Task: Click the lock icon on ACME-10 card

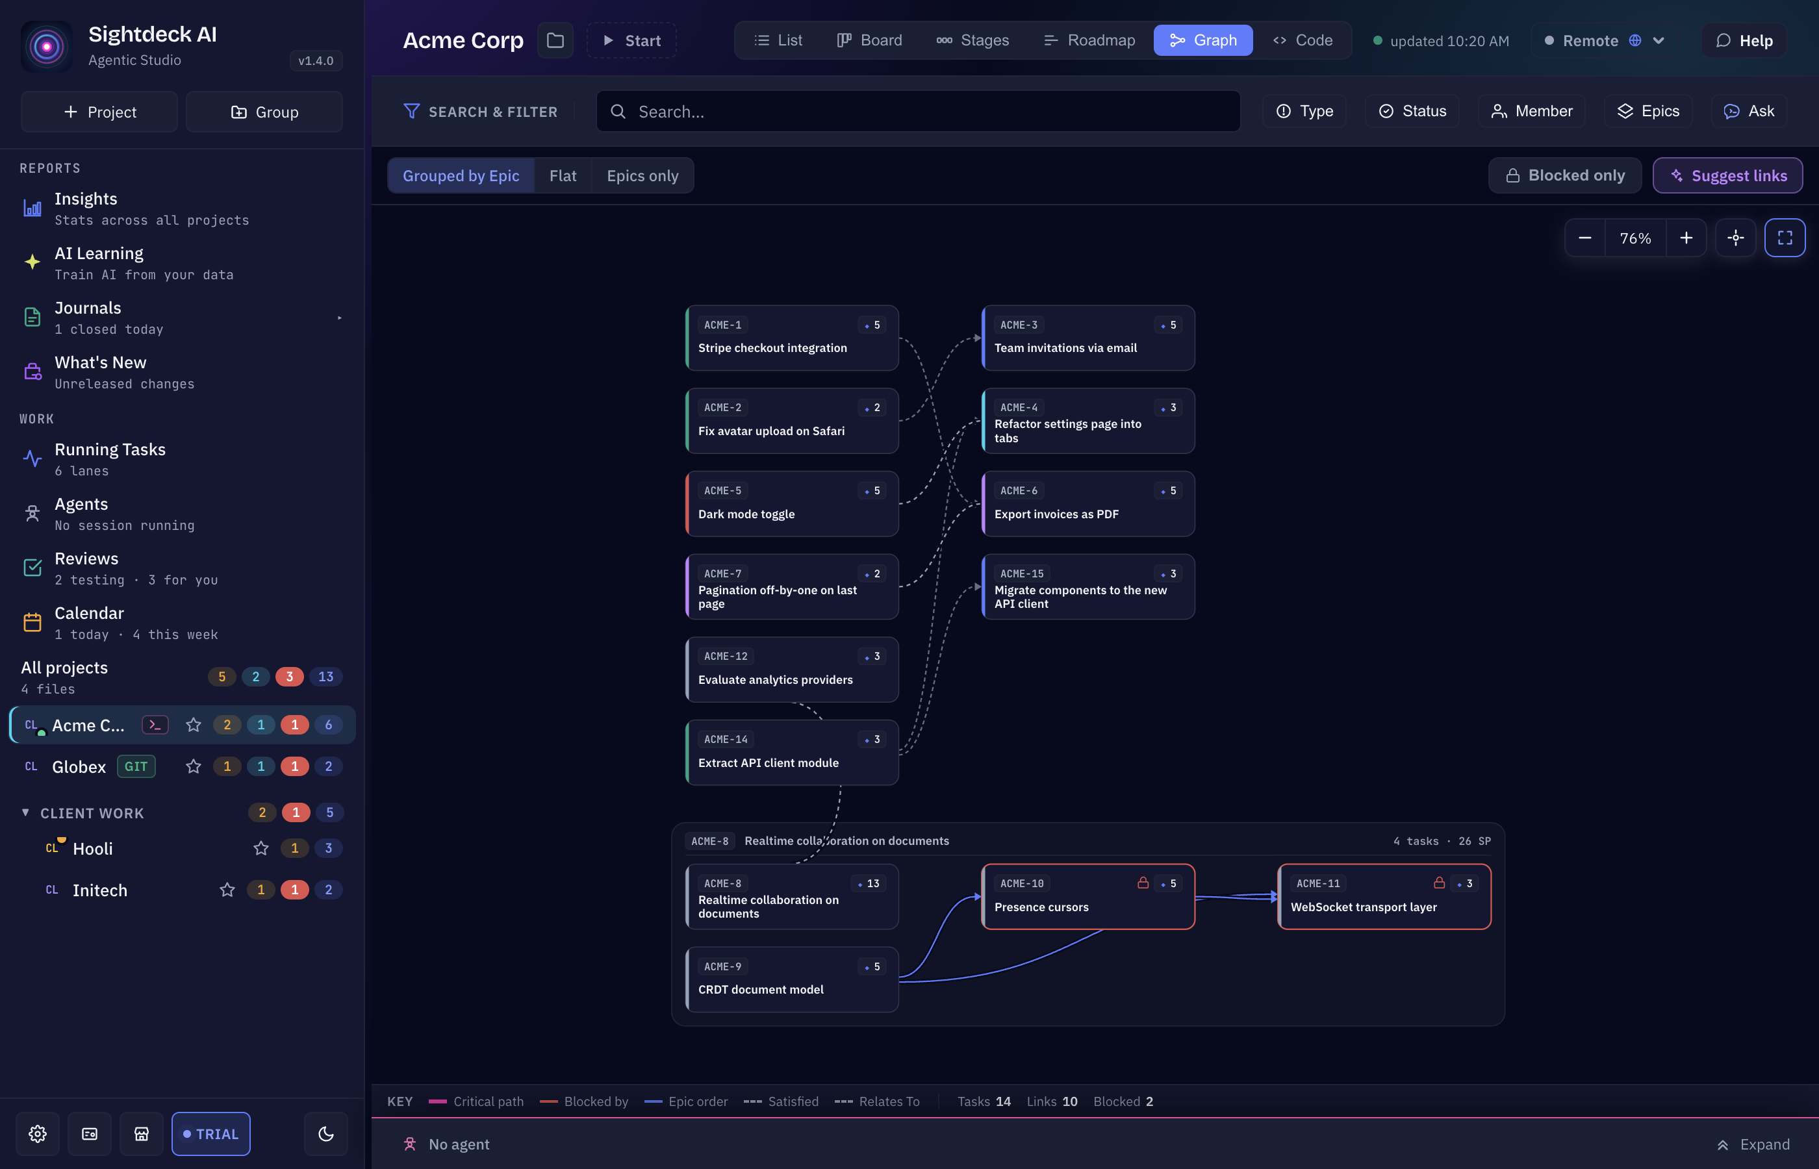Action: tap(1143, 883)
